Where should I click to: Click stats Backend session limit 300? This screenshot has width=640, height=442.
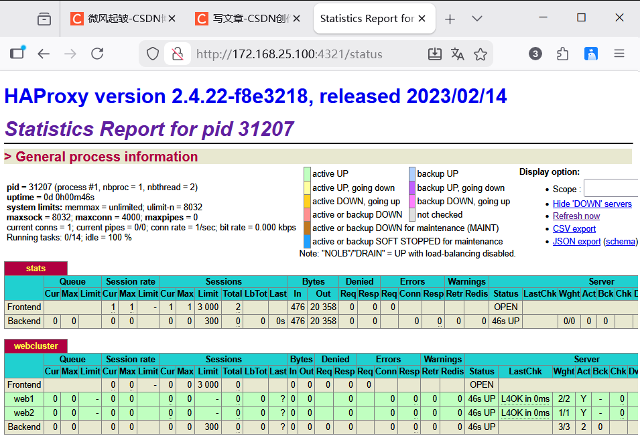pos(211,321)
